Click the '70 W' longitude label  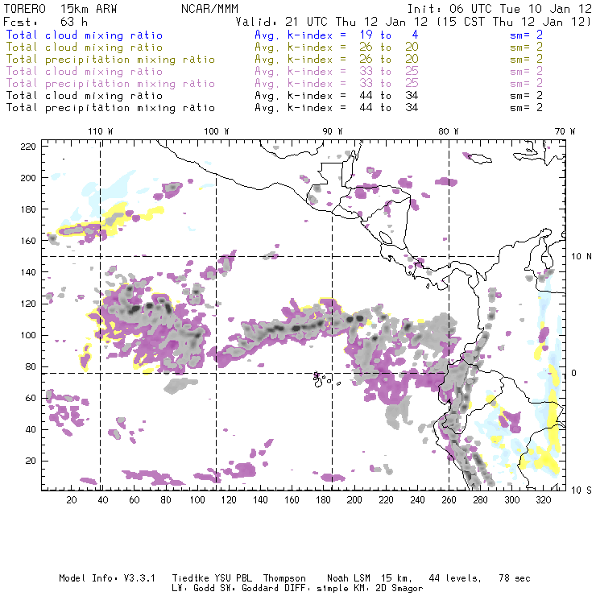click(x=565, y=131)
